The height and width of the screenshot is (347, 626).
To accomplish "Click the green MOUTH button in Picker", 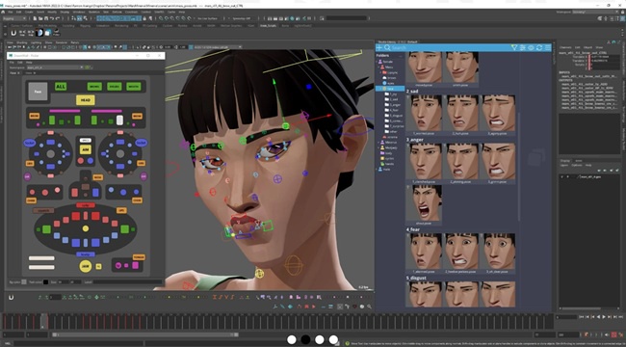I will (134, 87).
